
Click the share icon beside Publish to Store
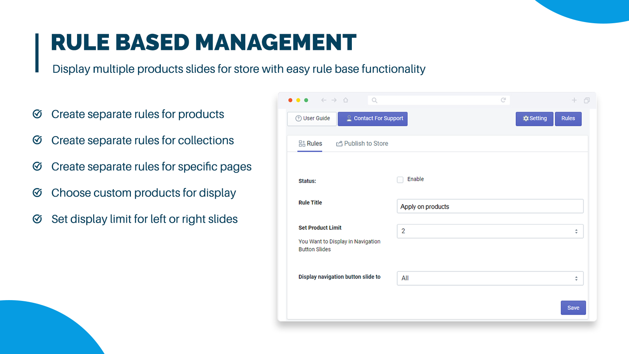pos(339,143)
